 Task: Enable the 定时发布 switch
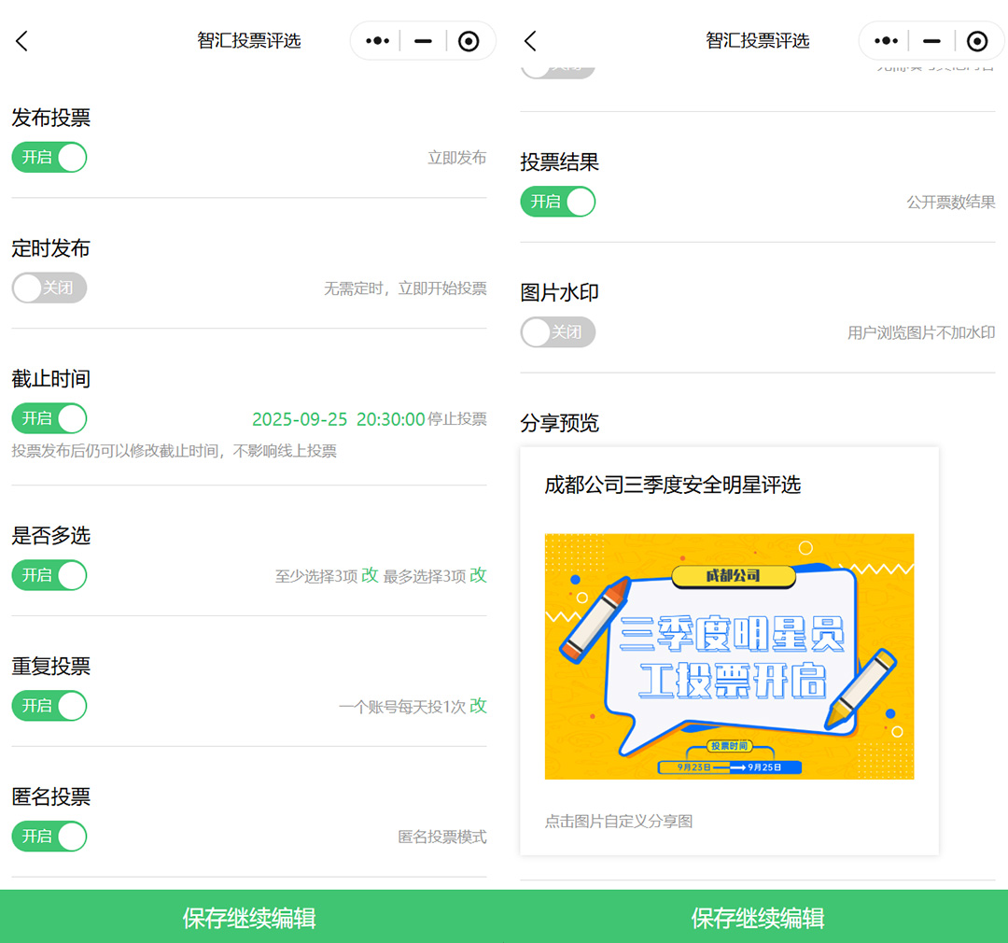tap(49, 289)
